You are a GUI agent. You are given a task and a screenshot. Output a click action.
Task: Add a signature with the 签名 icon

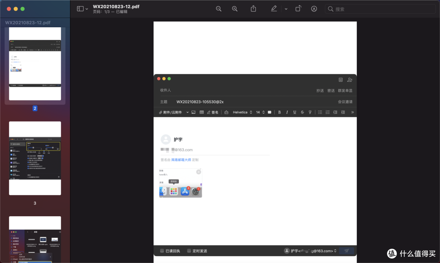(x=212, y=112)
